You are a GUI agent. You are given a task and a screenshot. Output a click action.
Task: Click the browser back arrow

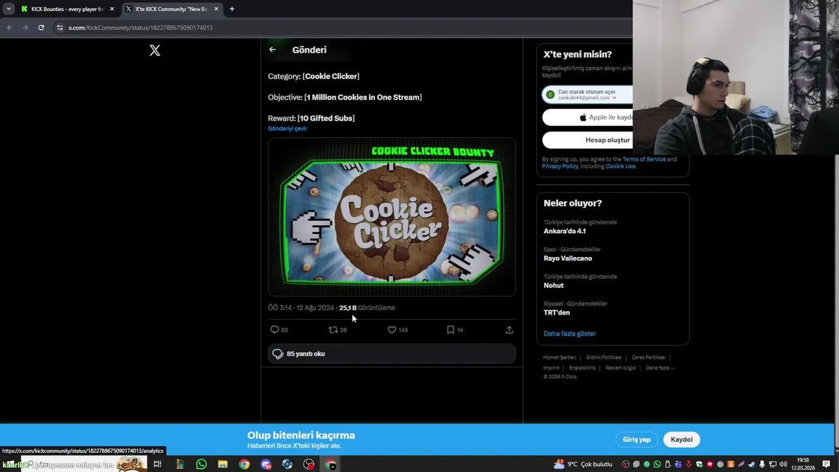tap(9, 28)
